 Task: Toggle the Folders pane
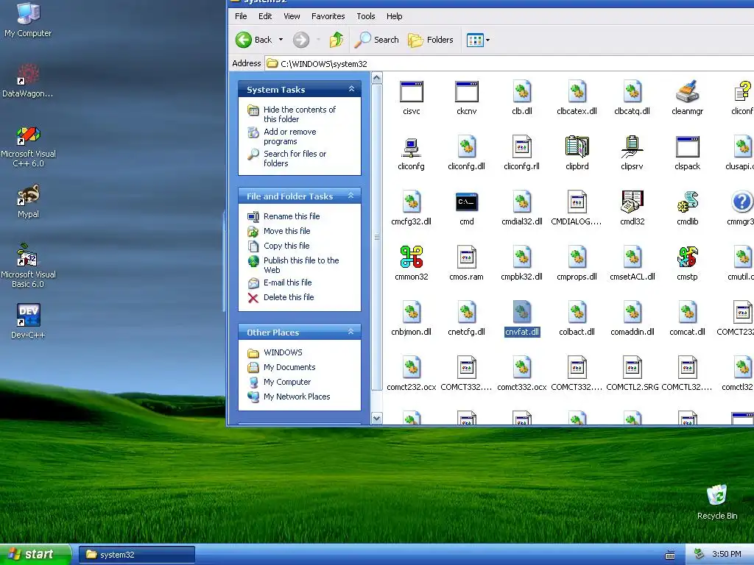430,40
